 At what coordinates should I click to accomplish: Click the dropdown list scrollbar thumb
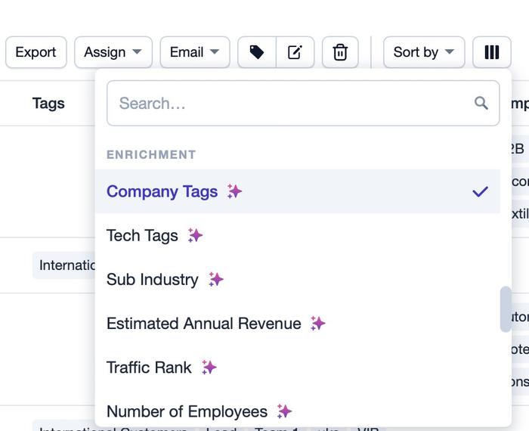[x=506, y=309]
